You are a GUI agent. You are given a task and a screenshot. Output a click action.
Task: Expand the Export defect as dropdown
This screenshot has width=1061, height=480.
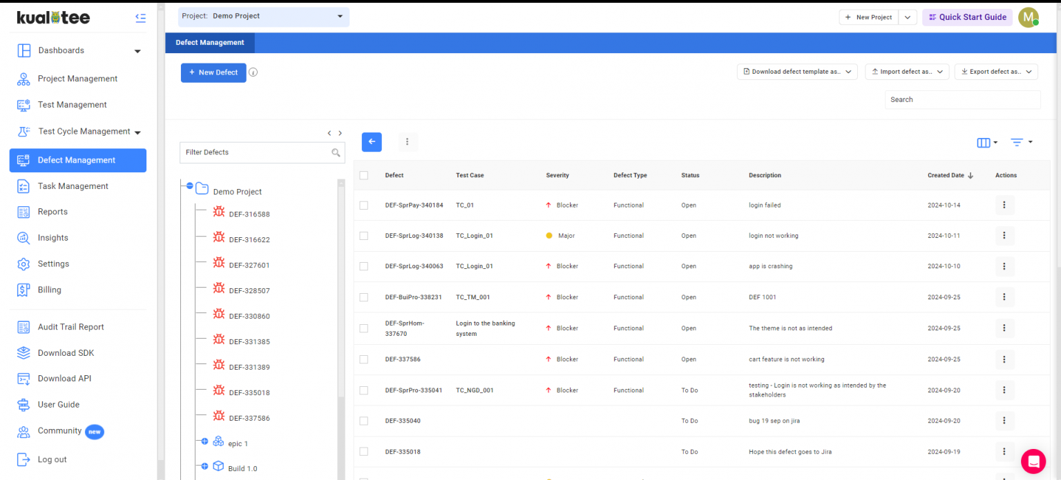[x=996, y=72]
